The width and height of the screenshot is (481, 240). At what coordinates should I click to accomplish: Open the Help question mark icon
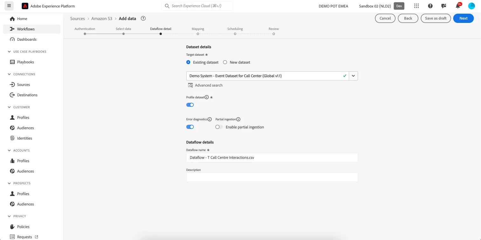pyautogui.click(x=430, y=6)
